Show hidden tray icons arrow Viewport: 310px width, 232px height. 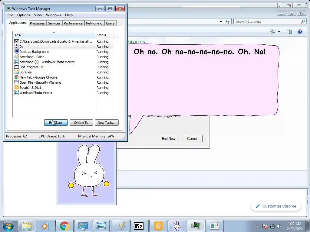(257, 226)
